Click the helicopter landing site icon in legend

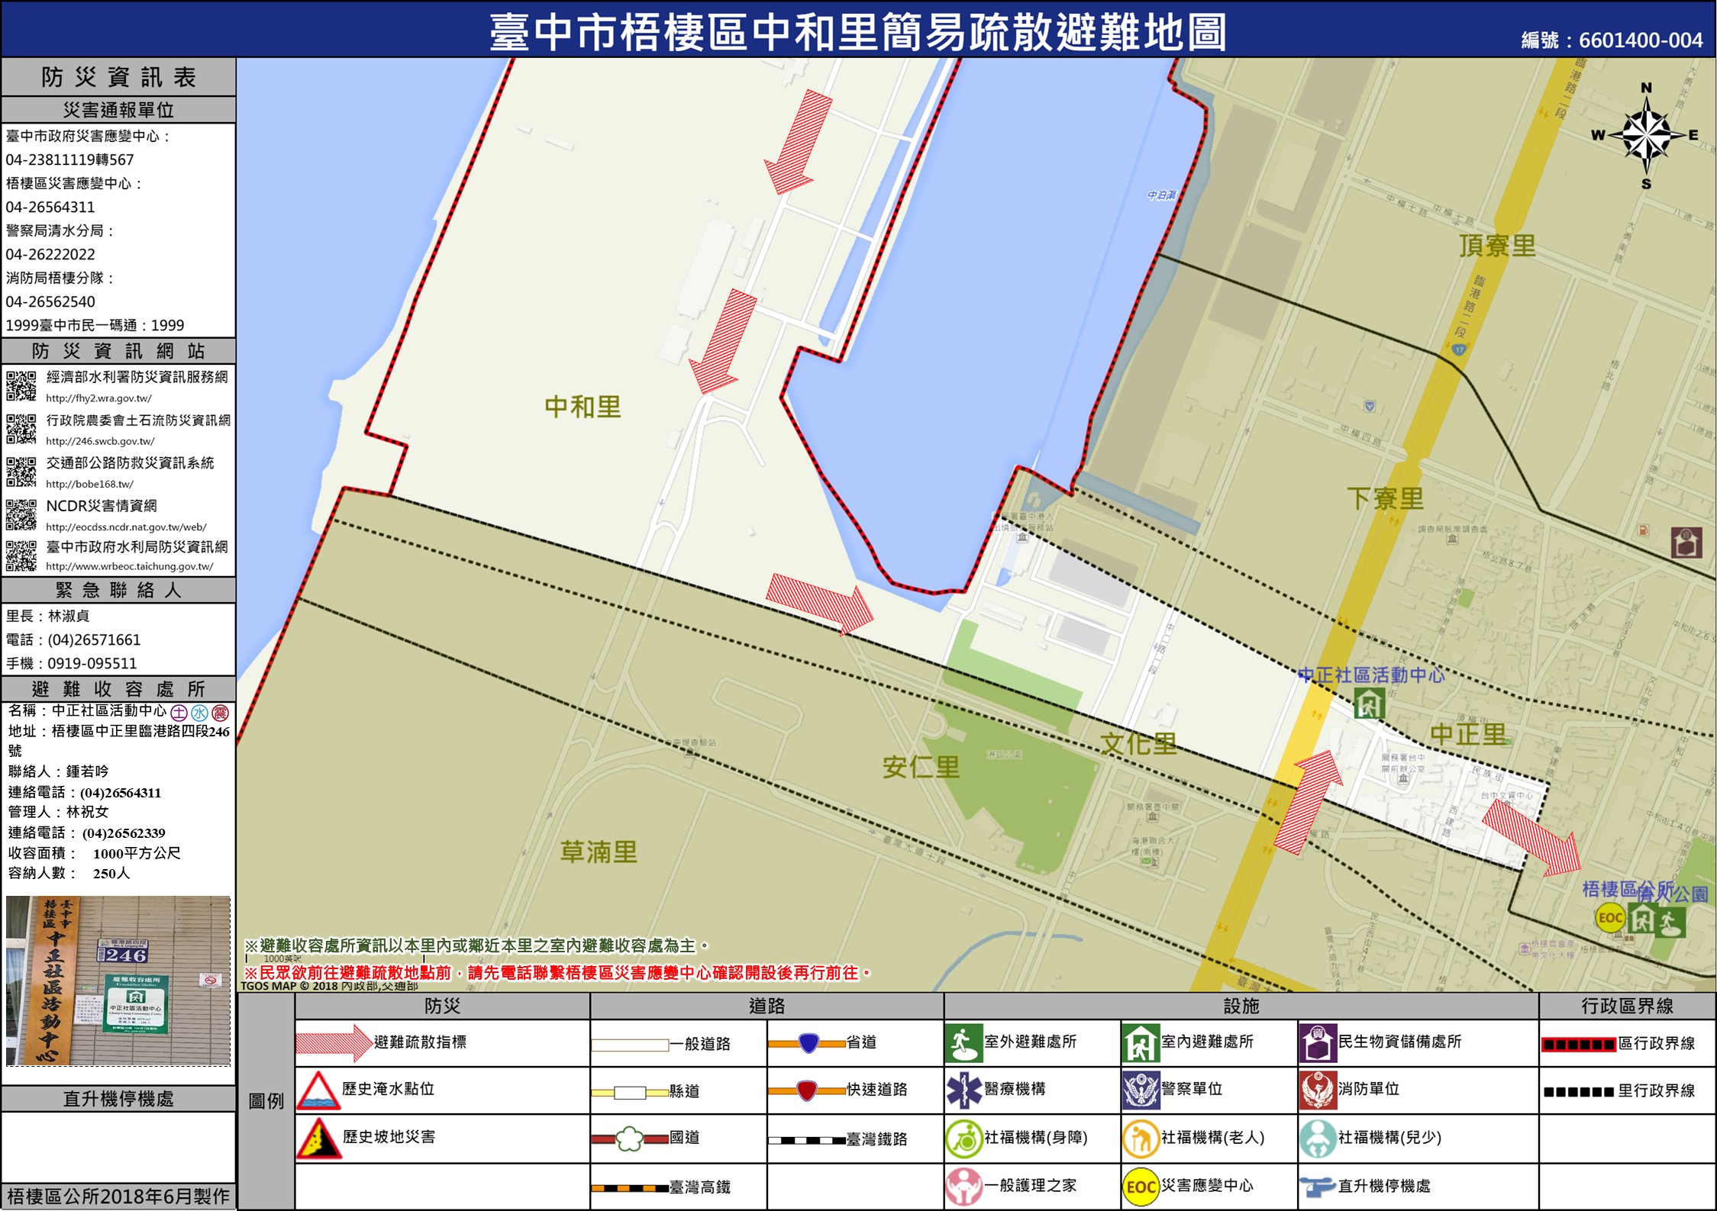tap(1317, 1186)
